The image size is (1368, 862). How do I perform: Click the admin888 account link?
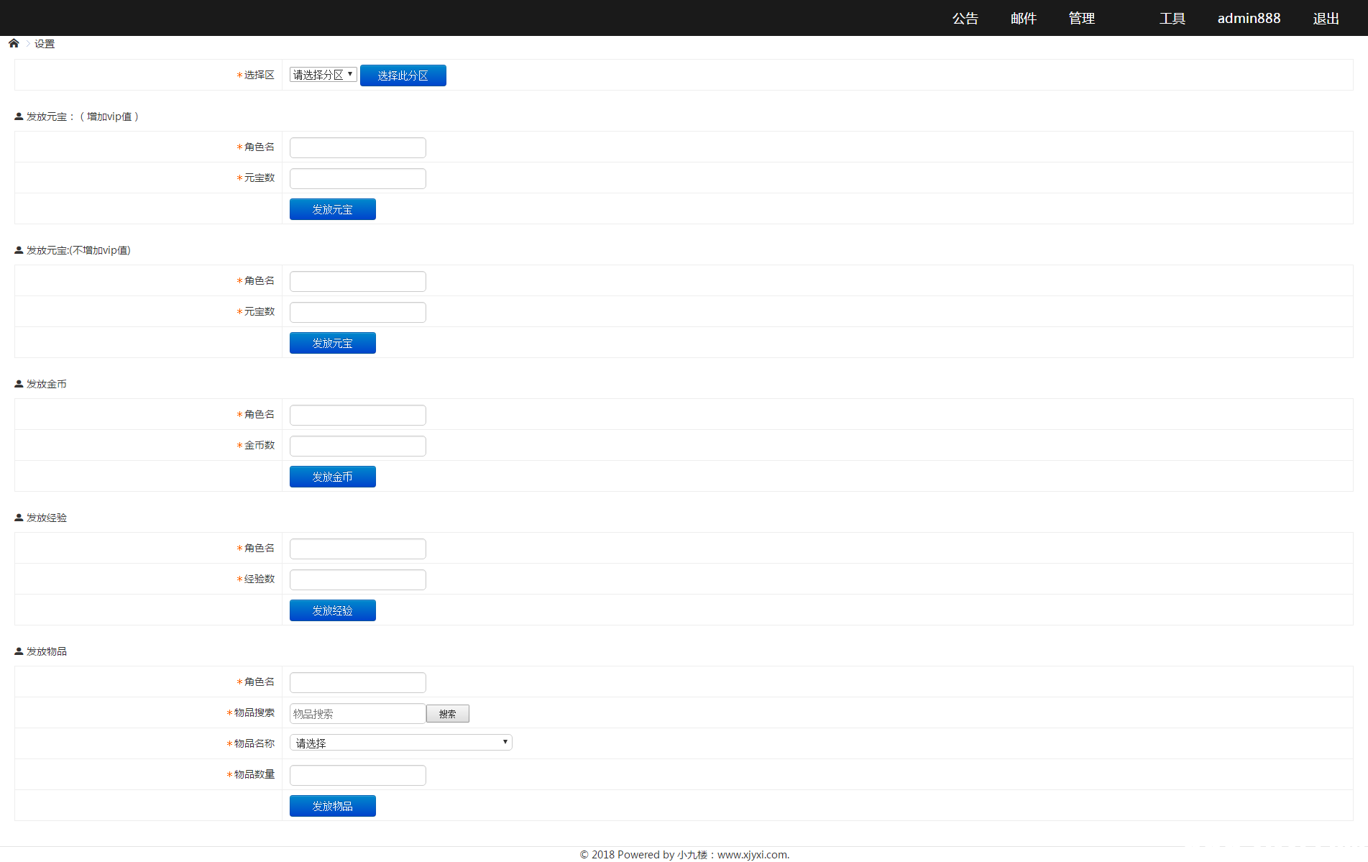[1249, 19]
